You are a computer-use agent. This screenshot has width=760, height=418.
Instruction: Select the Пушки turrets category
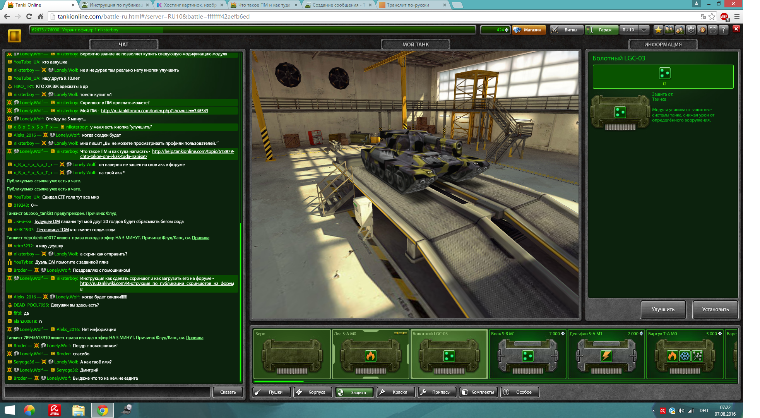point(272,392)
